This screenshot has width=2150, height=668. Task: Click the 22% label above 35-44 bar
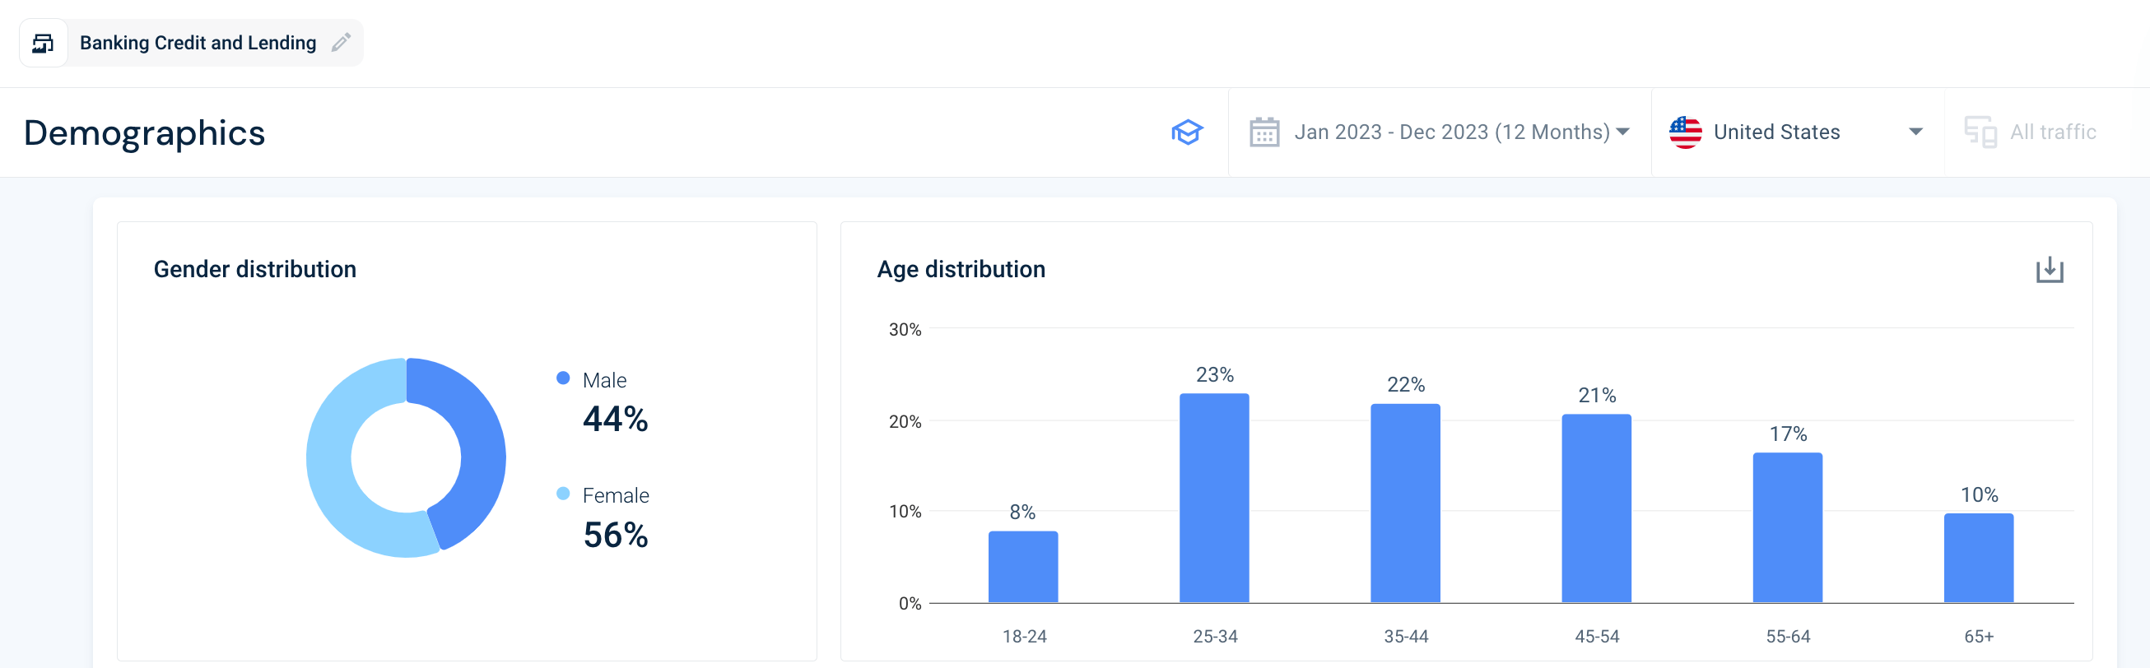tap(1406, 384)
